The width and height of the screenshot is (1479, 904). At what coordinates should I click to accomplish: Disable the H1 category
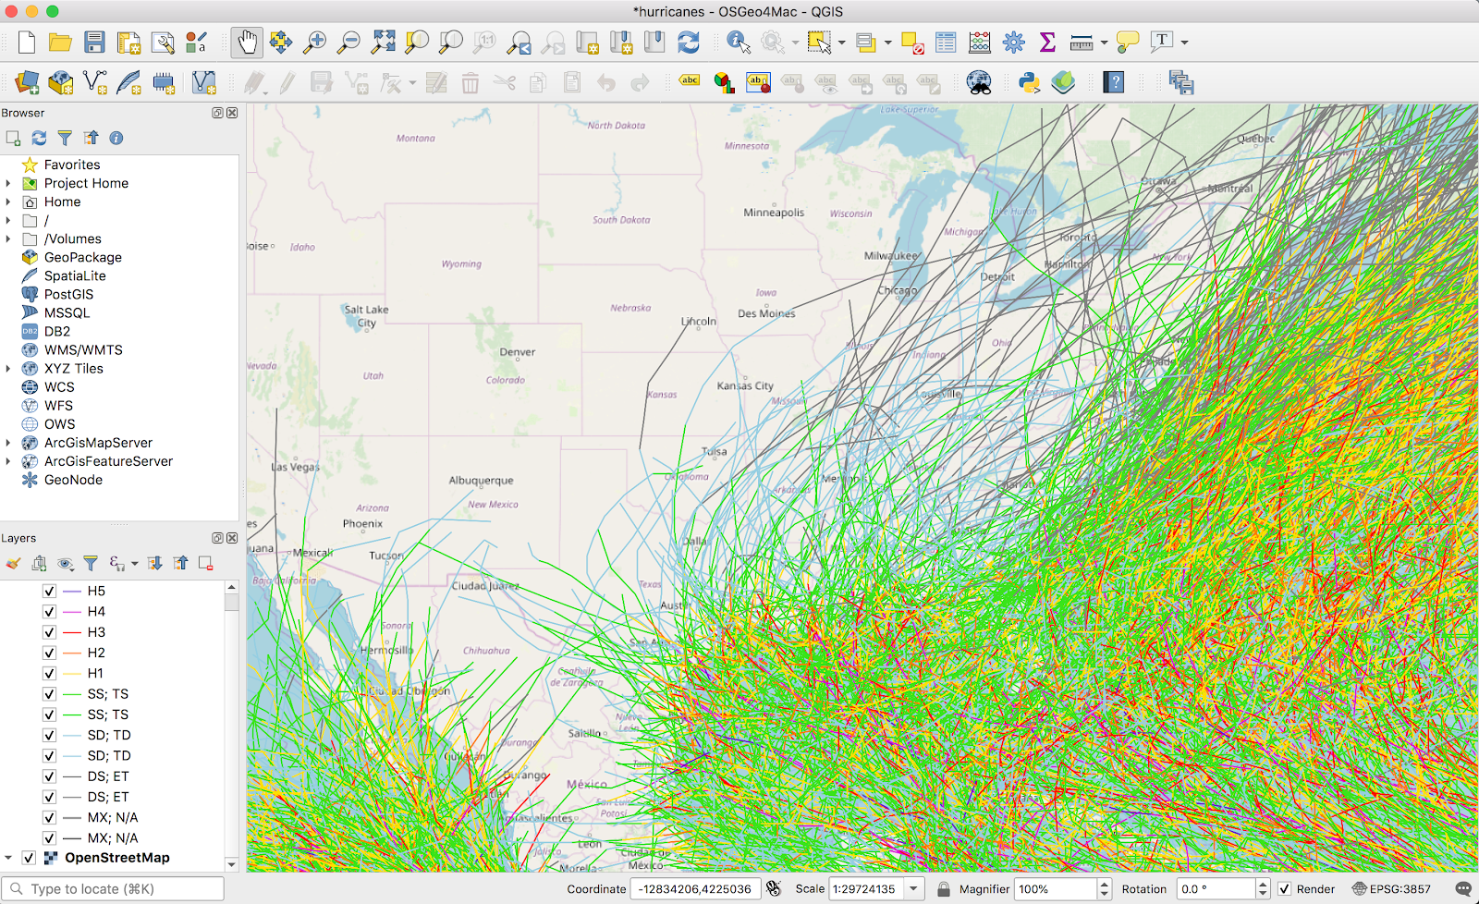[49, 674]
